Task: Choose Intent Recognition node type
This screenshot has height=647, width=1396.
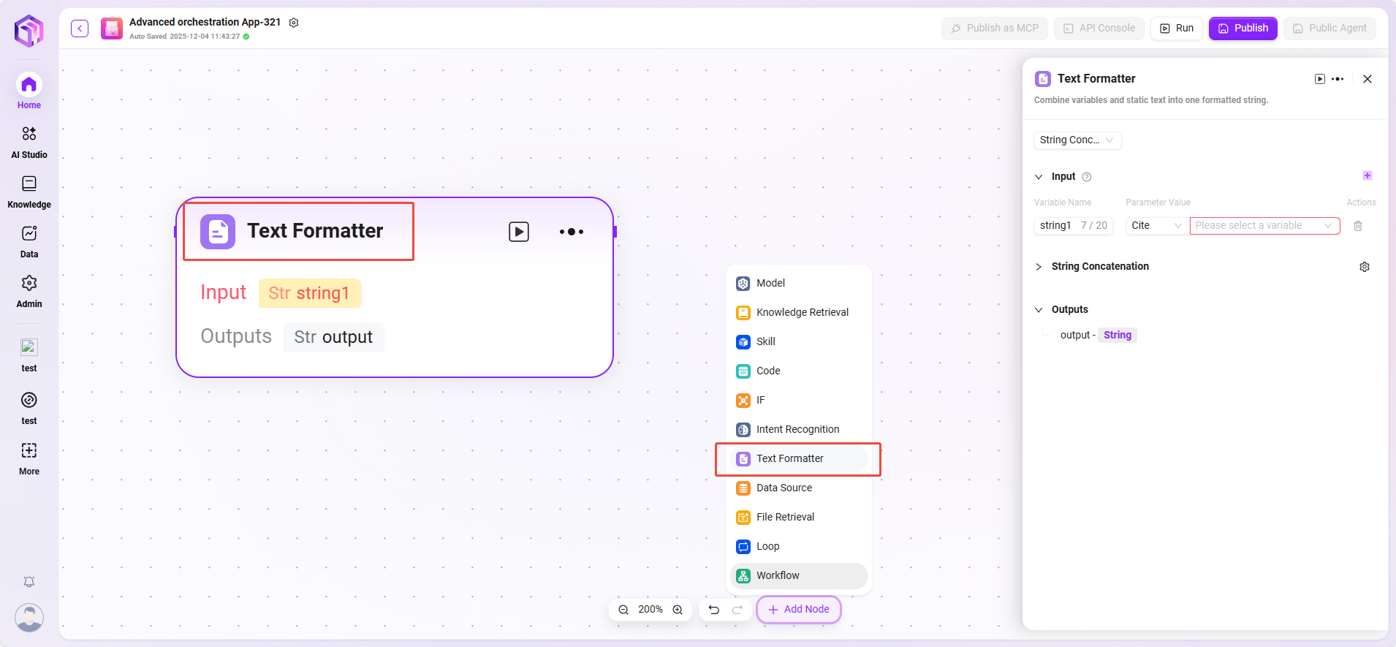Action: (x=797, y=429)
